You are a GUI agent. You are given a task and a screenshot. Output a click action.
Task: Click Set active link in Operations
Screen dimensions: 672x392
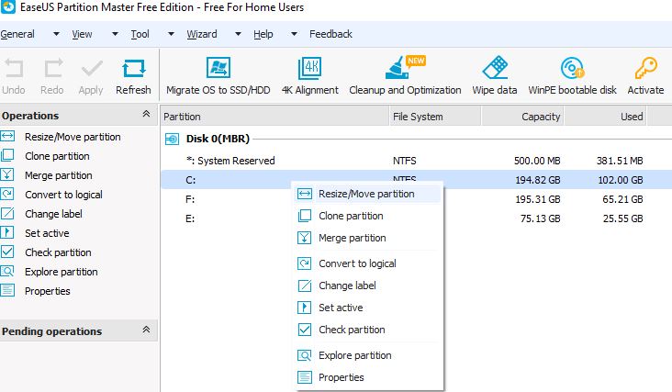(47, 233)
